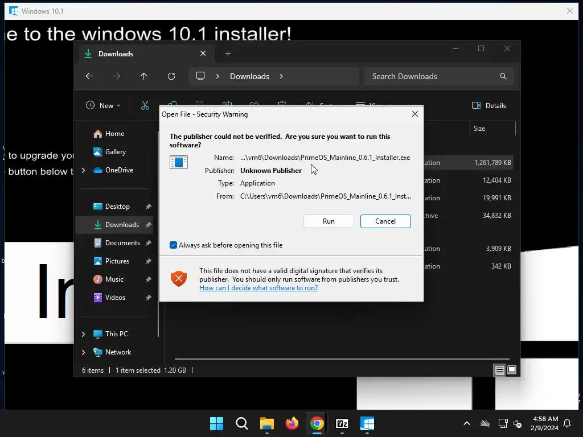
Task: Open the clock showing 4:58 AM
Action: coord(544,423)
